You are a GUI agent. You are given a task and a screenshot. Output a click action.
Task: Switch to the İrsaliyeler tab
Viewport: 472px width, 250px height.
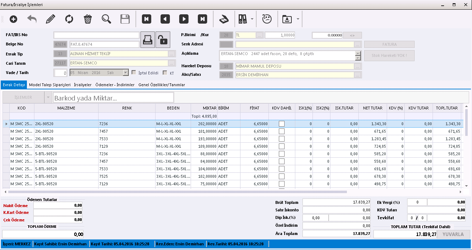(x=83, y=85)
